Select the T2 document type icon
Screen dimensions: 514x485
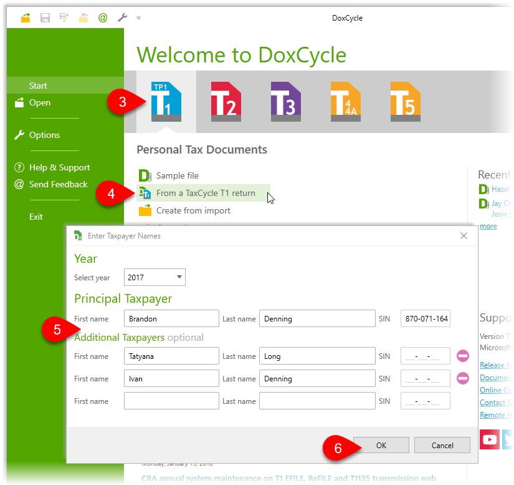(x=226, y=102)
